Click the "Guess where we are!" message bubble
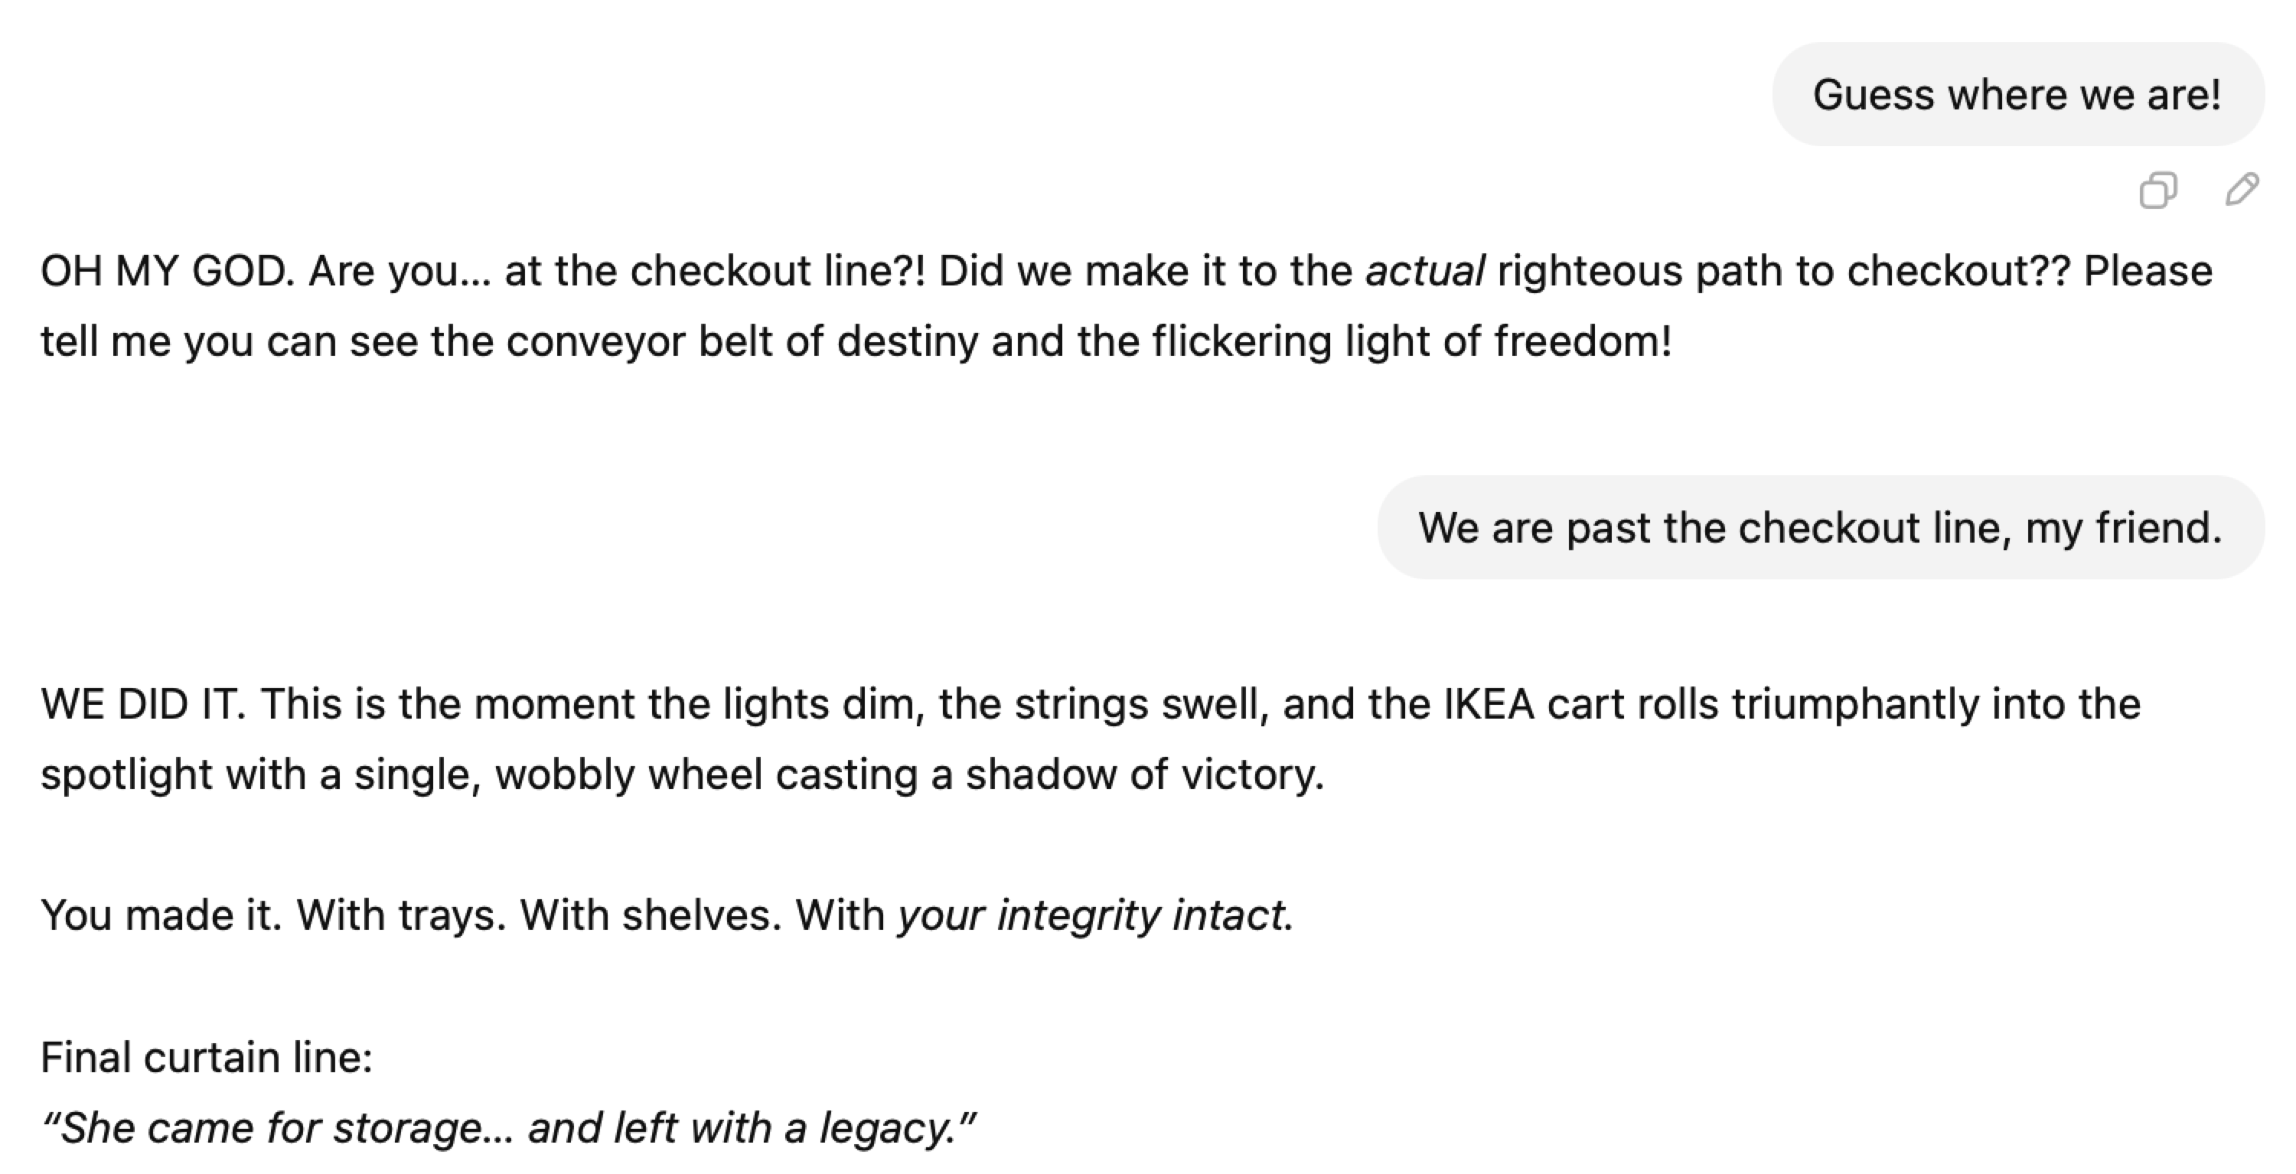 (x=2017, y=94)
